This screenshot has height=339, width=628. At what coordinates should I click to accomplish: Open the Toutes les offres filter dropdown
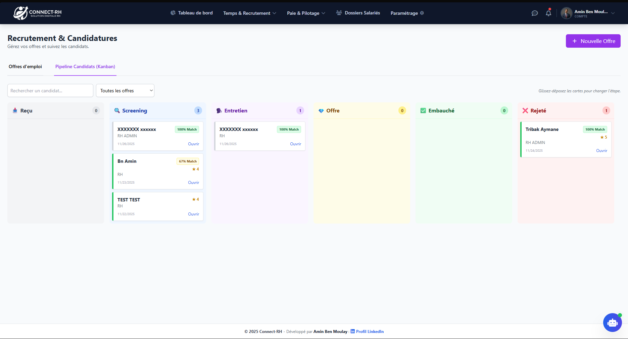(125, 91)
